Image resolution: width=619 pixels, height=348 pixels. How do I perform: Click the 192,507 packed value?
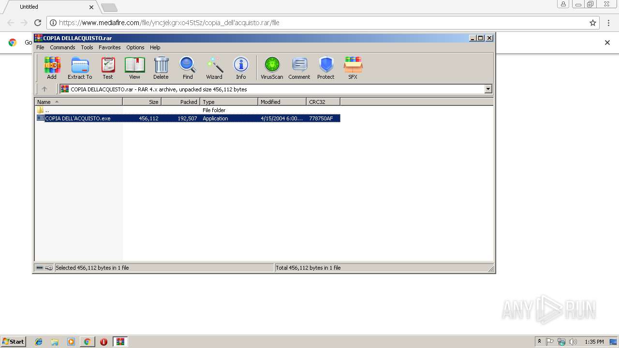click(x=187, y=118)
